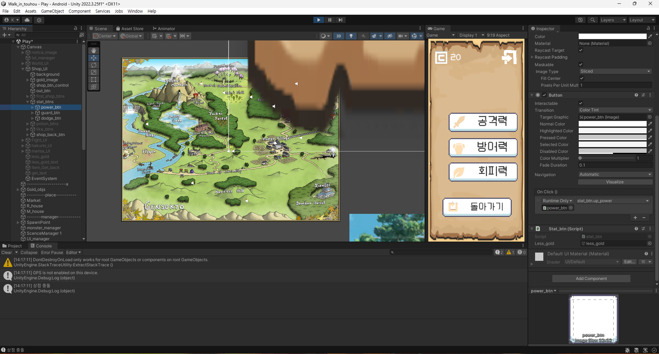Toggle Raycast Target checkbox
This screenshot has width=659, height=354.
[x=581, y=50]
